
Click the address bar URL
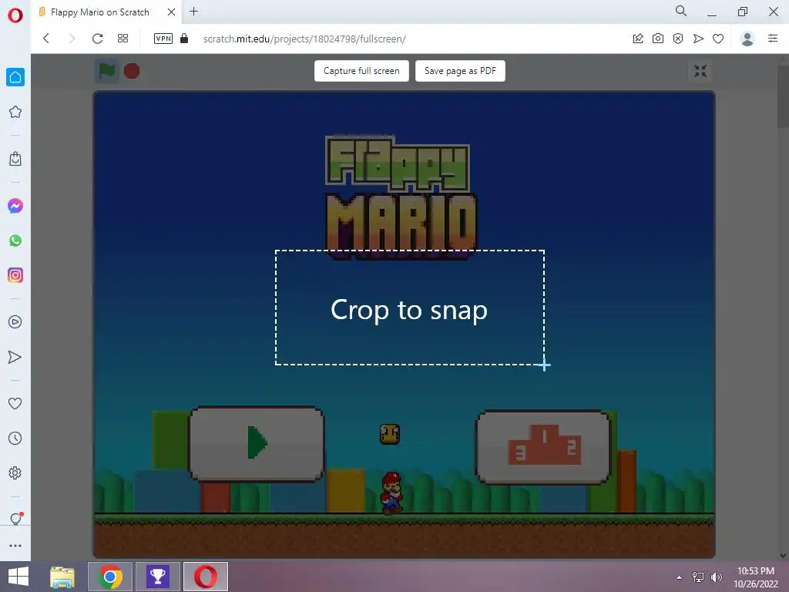pyautogui.click(x=304, y=39)
